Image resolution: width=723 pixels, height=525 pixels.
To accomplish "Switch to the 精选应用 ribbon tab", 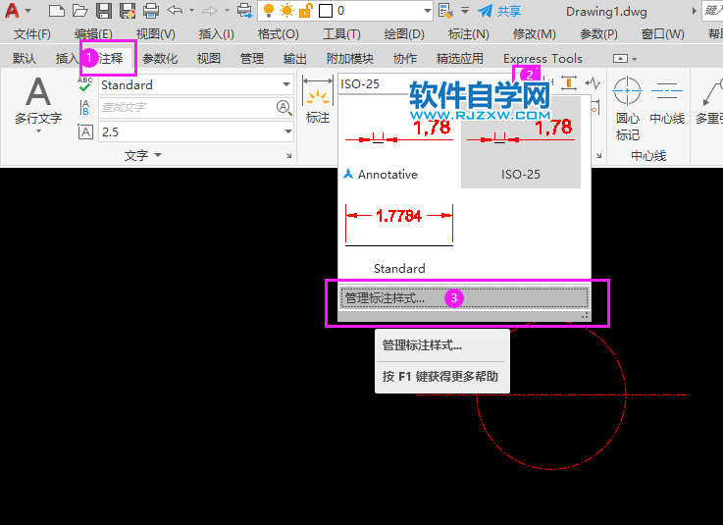I will (x=460, y=59).
